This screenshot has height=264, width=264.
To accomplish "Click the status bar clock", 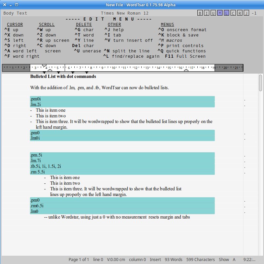I will click(249, 260).
